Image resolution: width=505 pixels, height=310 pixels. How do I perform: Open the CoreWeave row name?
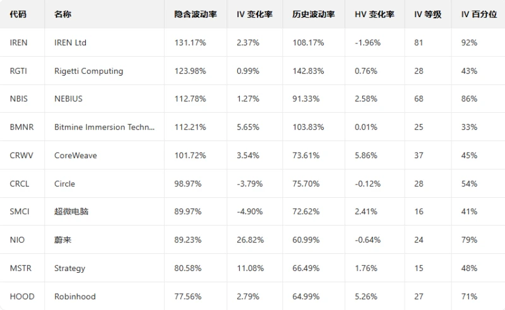[x=76, y=156]
